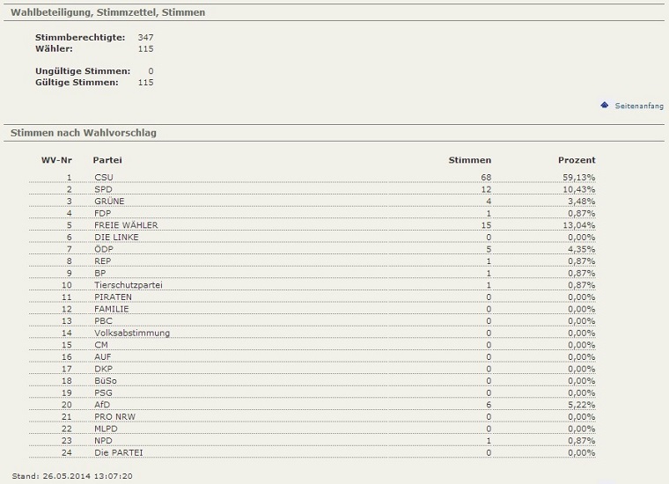This screenshot has height=484, width=669.
Task: Click the 59,13% percentage cell
Action: point(578,178)
